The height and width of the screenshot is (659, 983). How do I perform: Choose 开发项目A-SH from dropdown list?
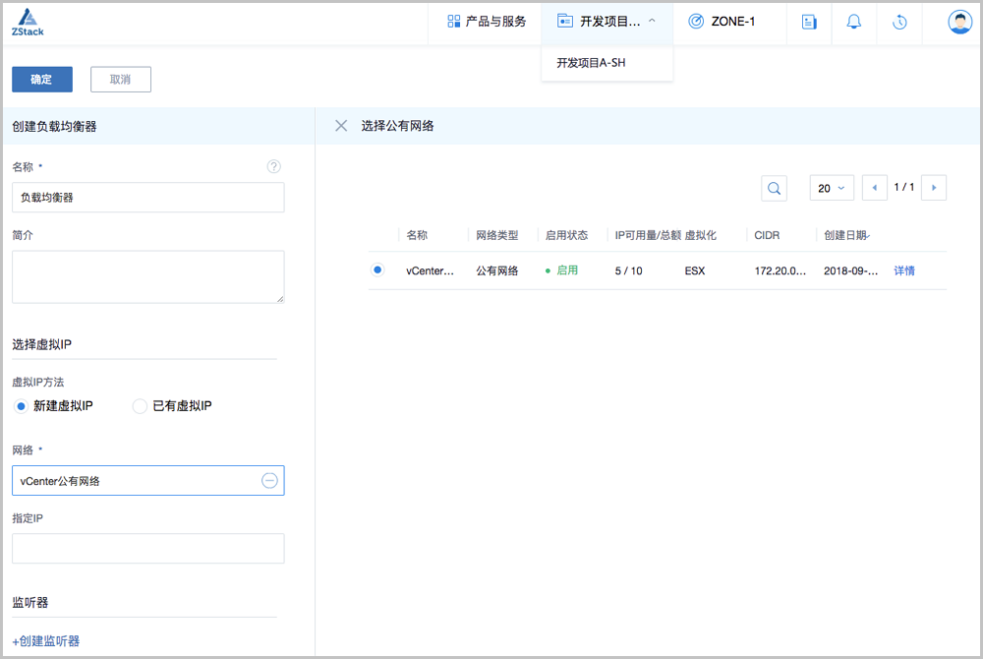[592, 63]
